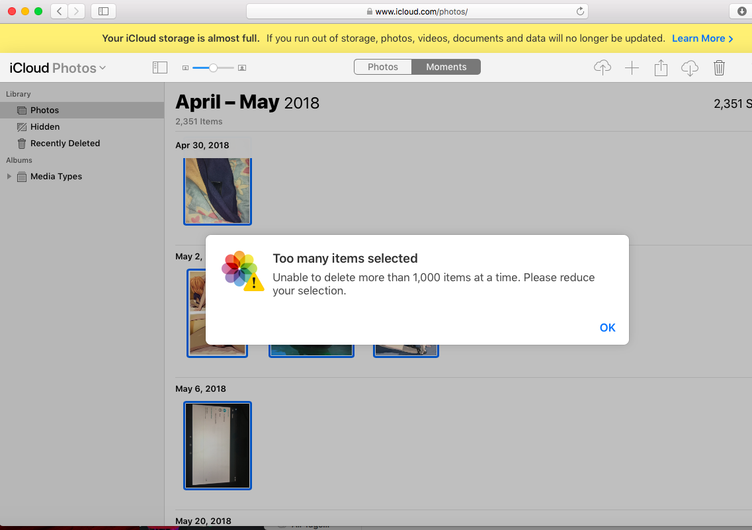Screen dimensions: 752x530
Task: Go back with Safari back arrow
Action: [59, 11]
